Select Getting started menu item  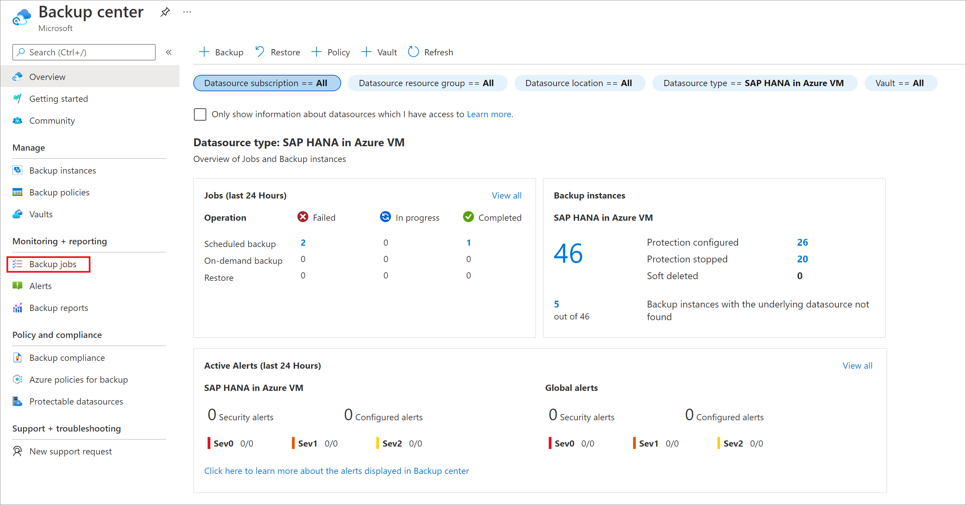click(59, 98)
